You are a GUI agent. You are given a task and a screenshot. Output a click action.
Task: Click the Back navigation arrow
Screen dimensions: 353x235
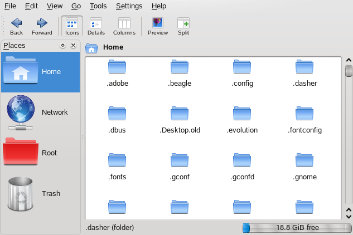pyautogui.click(x=16, y=26)
